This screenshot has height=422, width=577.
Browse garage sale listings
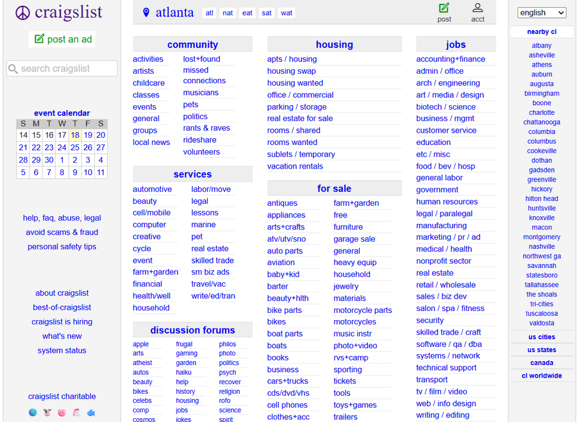[x=354, y=239]
